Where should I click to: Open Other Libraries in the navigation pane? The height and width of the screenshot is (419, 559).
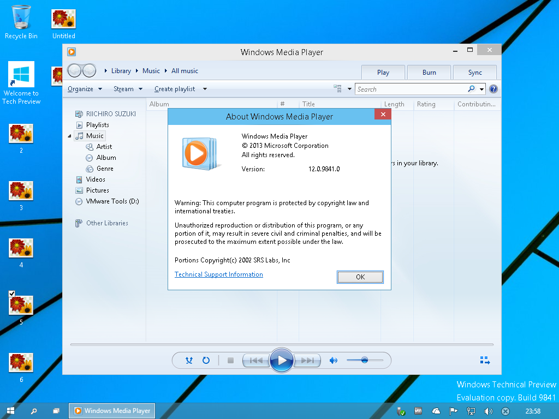pos(102,223)
